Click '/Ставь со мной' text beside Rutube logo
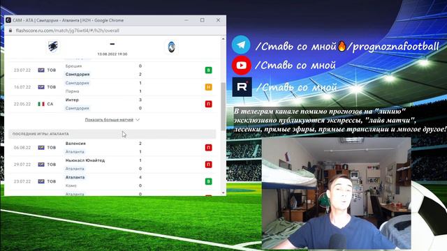 pos(296,87)
